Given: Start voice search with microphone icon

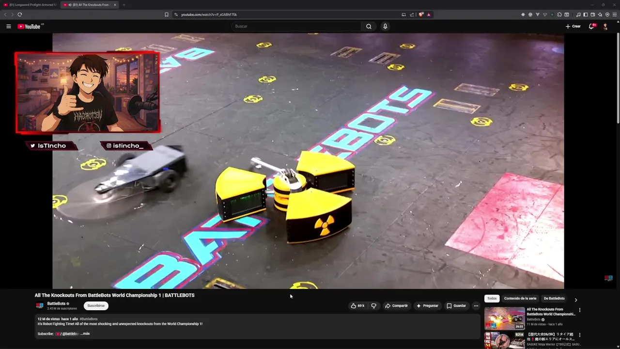Looking at the screenshot, I should (x=385, y=26).
